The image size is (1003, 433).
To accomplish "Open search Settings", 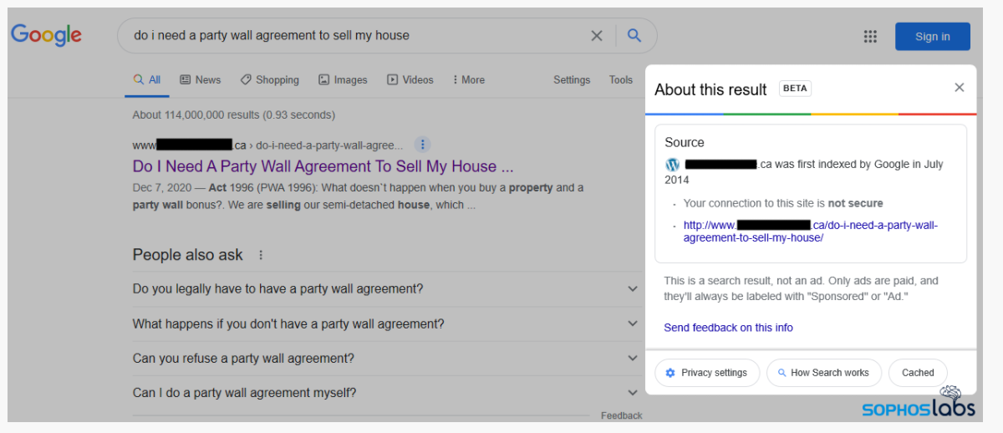I will point(572,79).
